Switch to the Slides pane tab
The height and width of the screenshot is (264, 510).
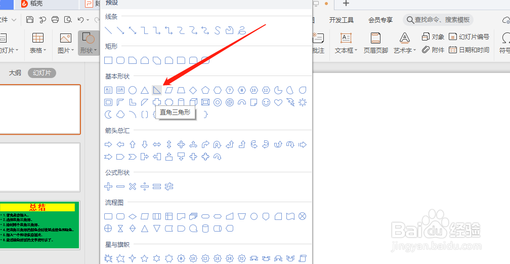pos(42,72)
